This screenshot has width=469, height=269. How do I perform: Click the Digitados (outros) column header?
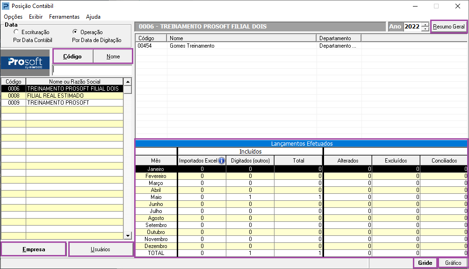pos(250,161)
